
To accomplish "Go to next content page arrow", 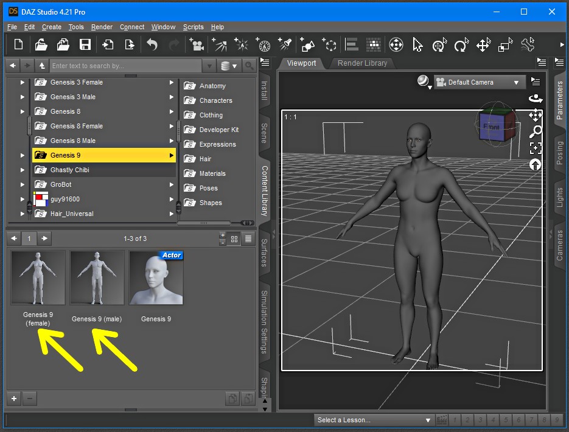I will (x=44, y=239).
